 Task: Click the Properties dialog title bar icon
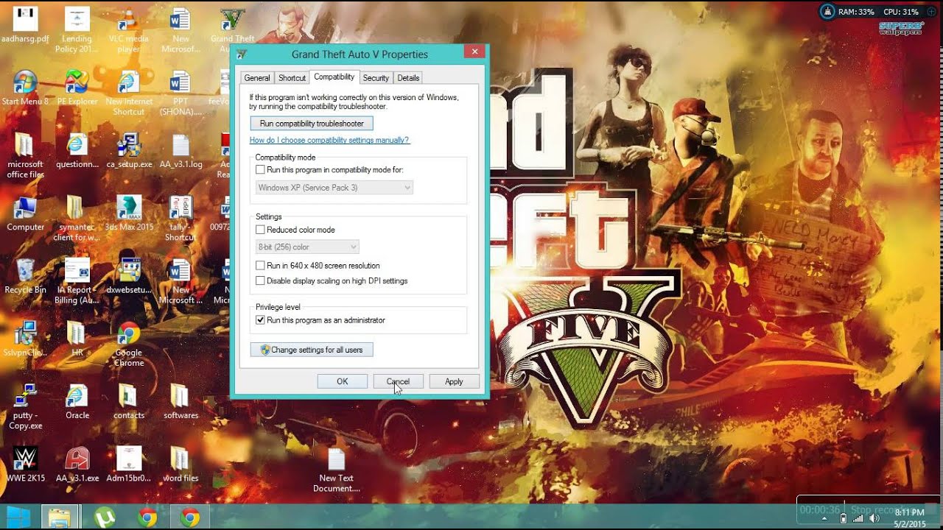click(x=242, y=54)
